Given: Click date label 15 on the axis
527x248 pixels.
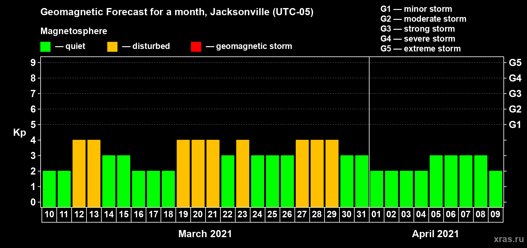Looking at the screenshot, I should point(124,215).
